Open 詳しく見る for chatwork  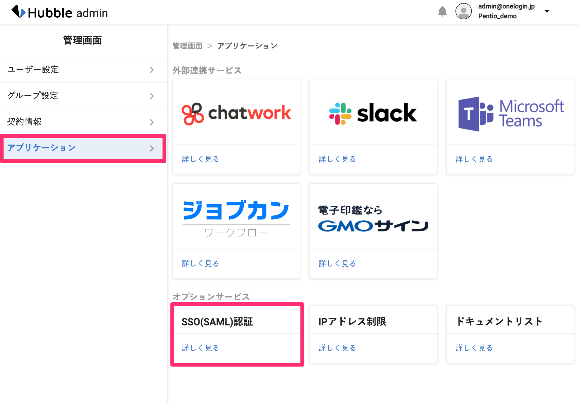click(200, 159)
